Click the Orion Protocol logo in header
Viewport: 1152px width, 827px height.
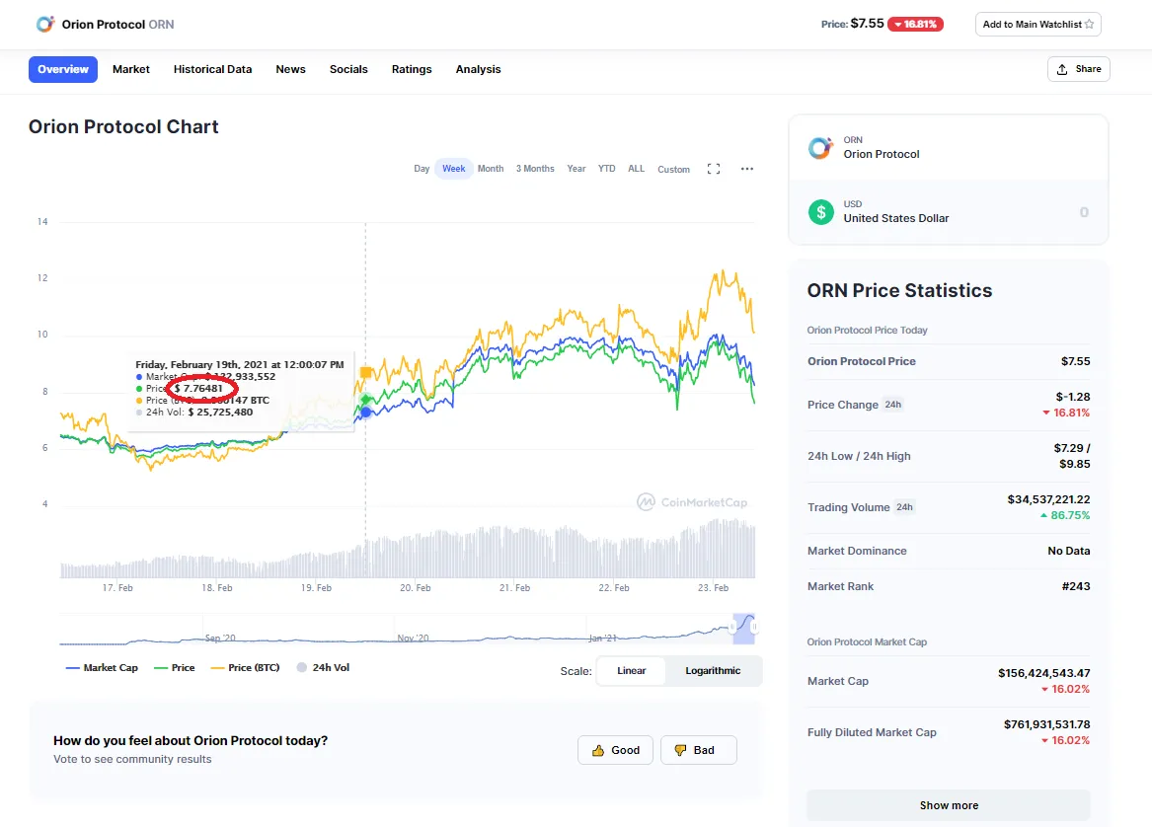[44, 25]
